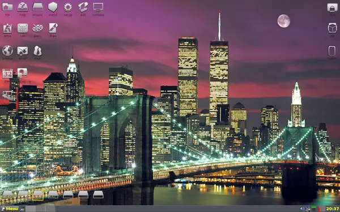The image size is (340, 212).
Task: Open the setup gear icon
Action: pos(68,7)
